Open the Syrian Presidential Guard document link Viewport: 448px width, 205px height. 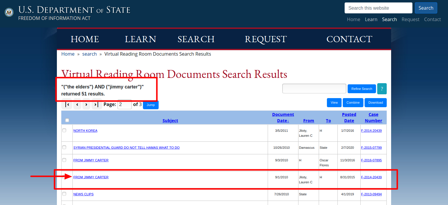pos(126,148)
